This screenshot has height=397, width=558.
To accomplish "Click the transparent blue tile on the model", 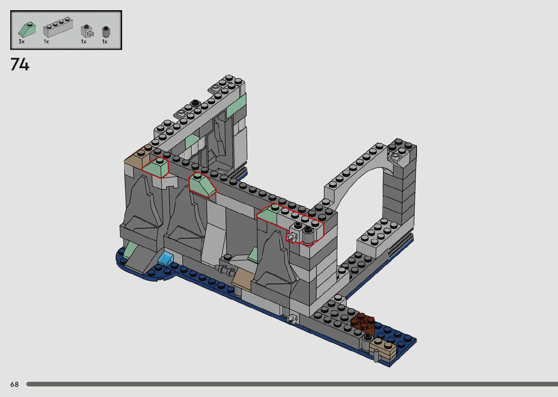I will [x=166, y=258].
